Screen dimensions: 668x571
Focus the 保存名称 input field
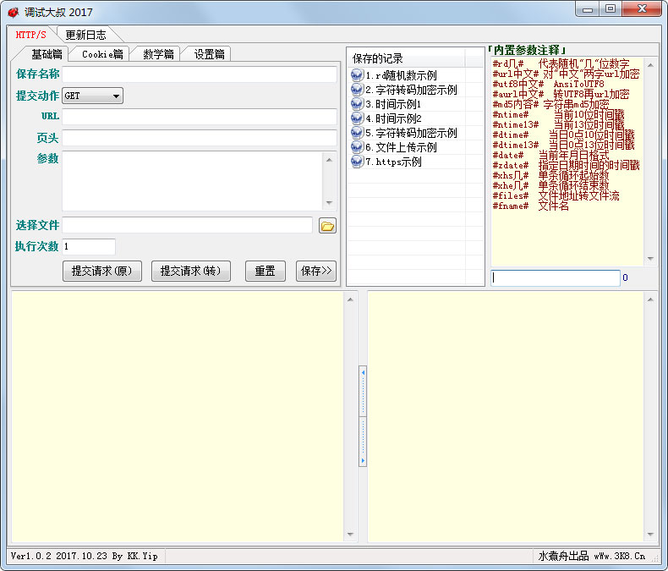200,74
